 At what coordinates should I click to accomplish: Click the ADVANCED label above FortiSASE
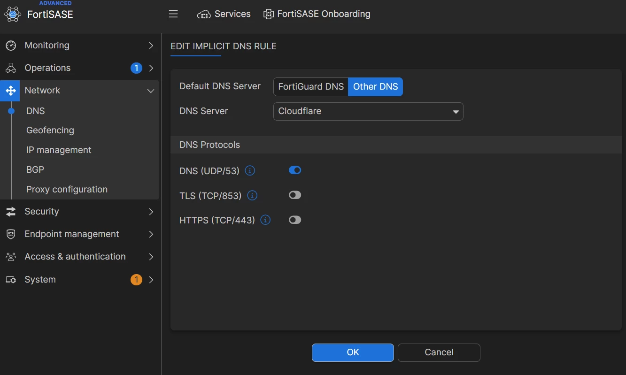tap(55, 3)
